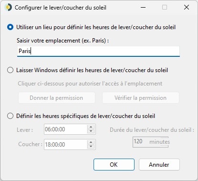Click the 'Vérifier la permission' button

click(141, 98)
